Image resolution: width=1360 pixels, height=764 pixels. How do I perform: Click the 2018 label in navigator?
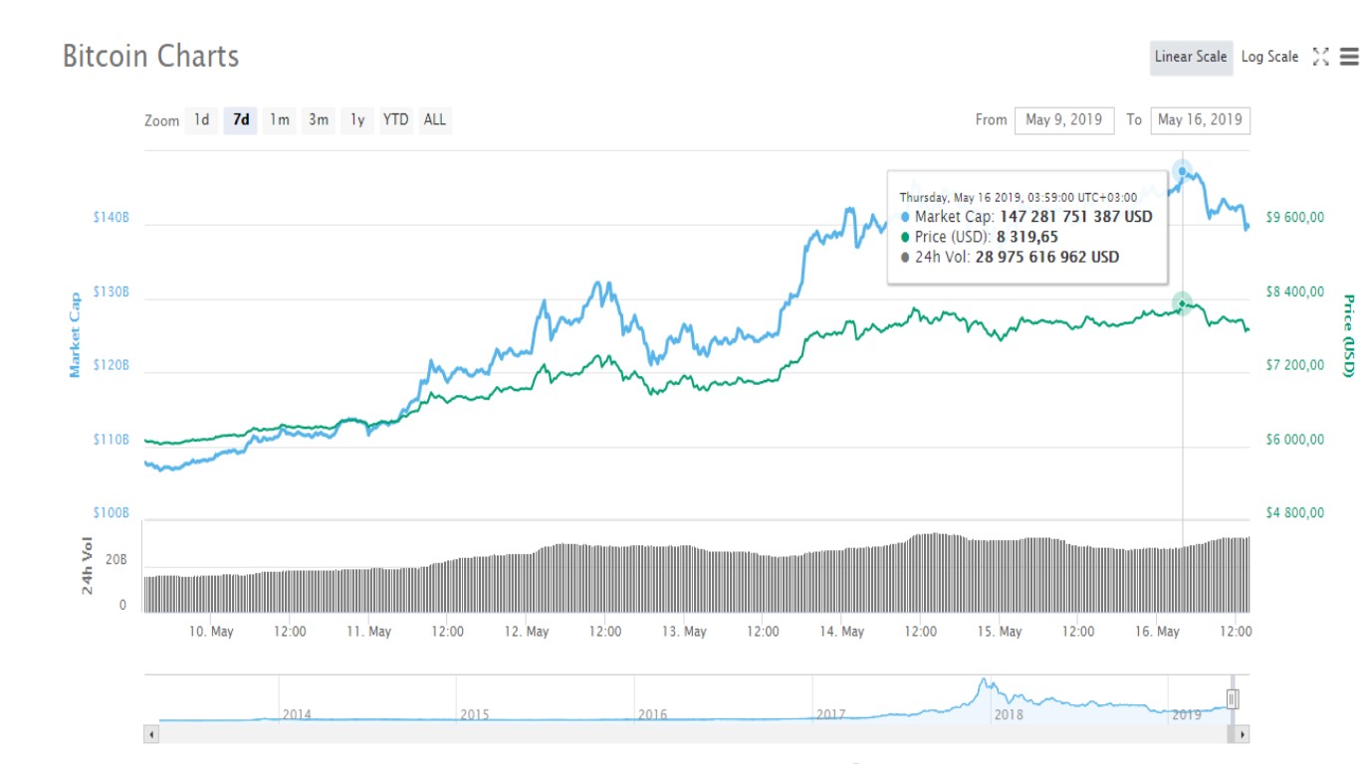tap(1009, 714)
